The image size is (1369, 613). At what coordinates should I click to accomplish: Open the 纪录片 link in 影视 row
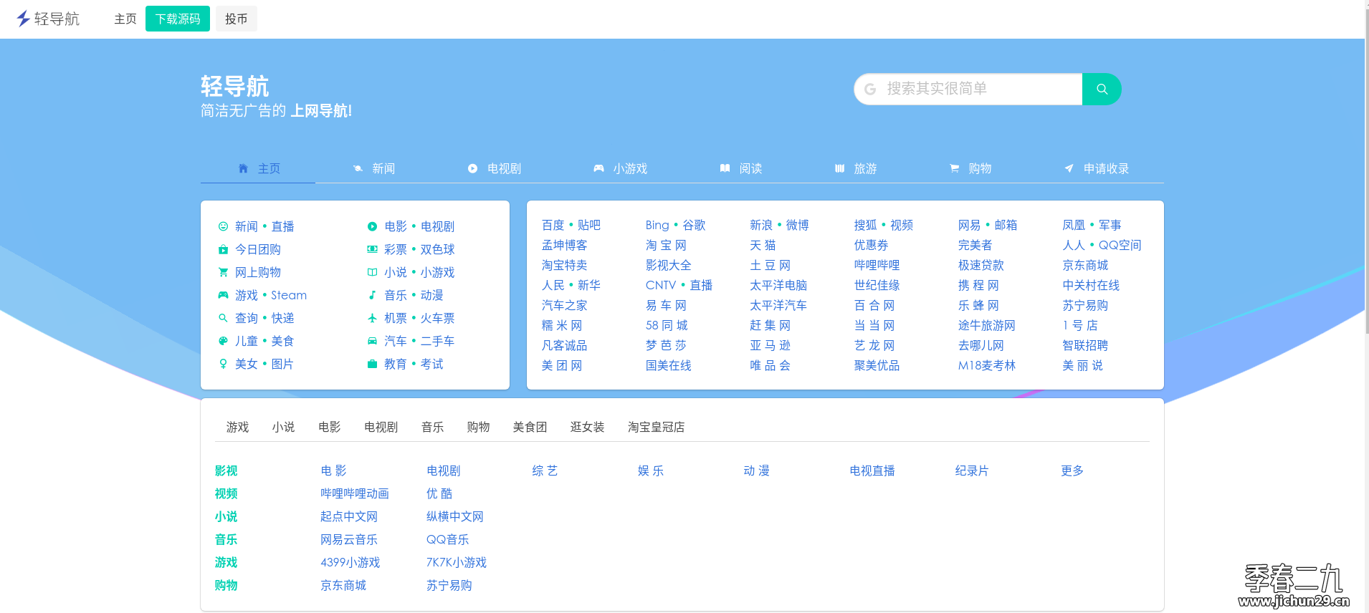coord(972,470)
